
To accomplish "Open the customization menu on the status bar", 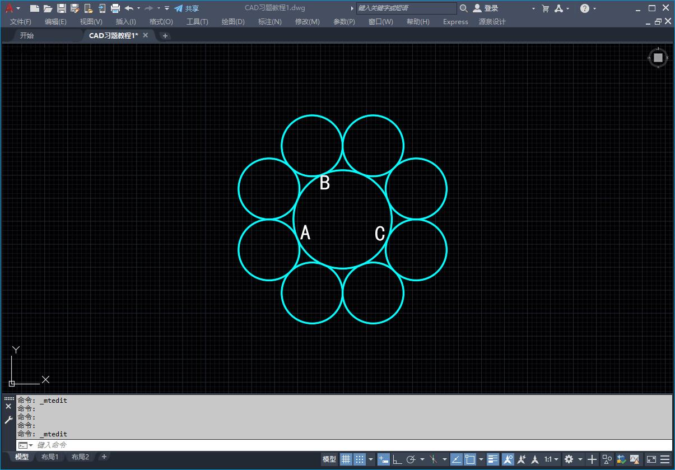I will pos(665,459).
